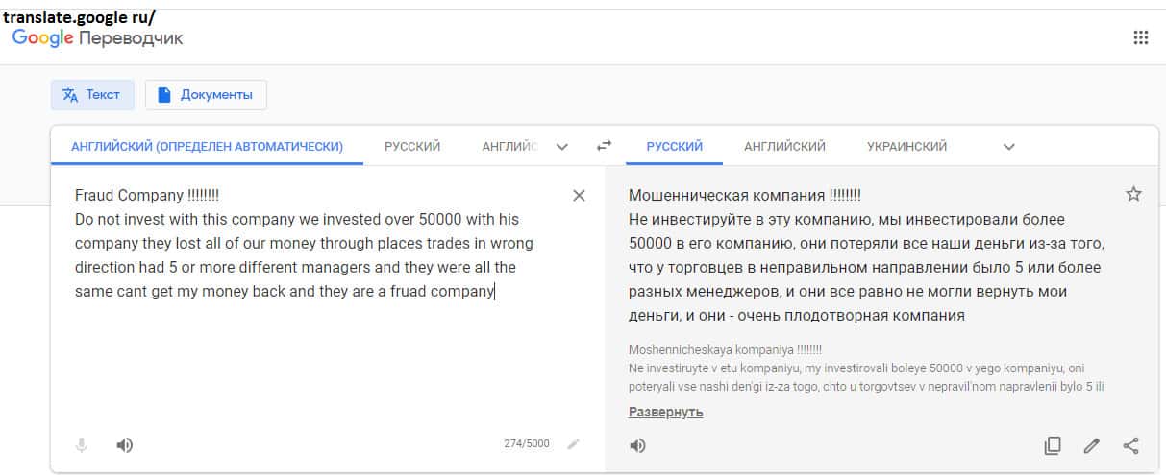This screenshot has height=475, width=1166.
Task: Save translation with the star icon
Action: (x=1133, y=194)
